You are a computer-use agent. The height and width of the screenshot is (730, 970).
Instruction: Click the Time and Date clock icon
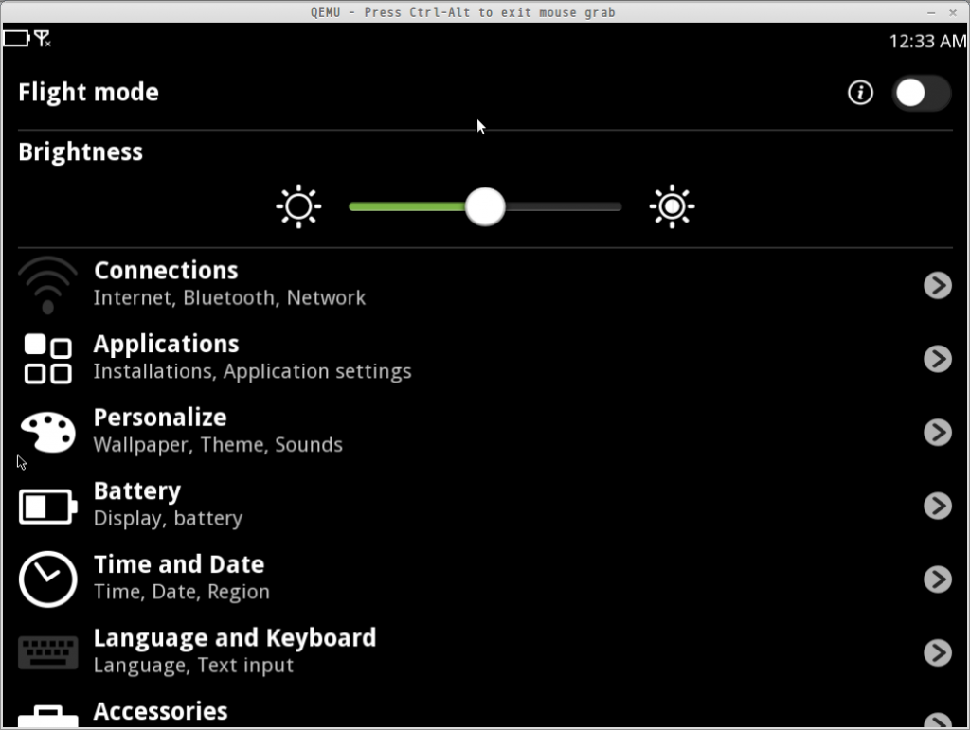click(47, 579)
